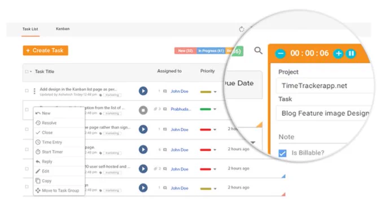The image size is (384, 214).
Task: Open John Doe on 'rather than sign' task
Action: click(180, 129)
